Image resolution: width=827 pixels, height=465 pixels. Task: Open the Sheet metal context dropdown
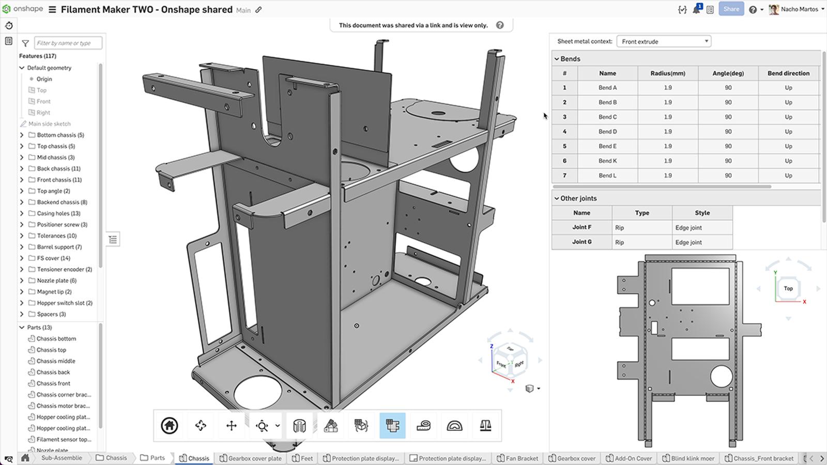(664, 41)
